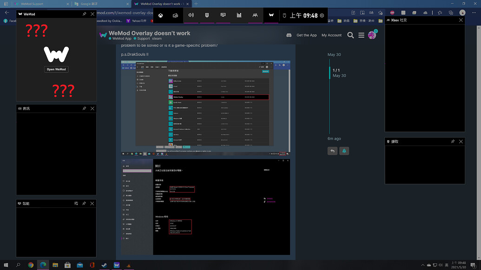Click the Get the App link
The height and width of the screenshot is (270, 481).
[306, 35]
